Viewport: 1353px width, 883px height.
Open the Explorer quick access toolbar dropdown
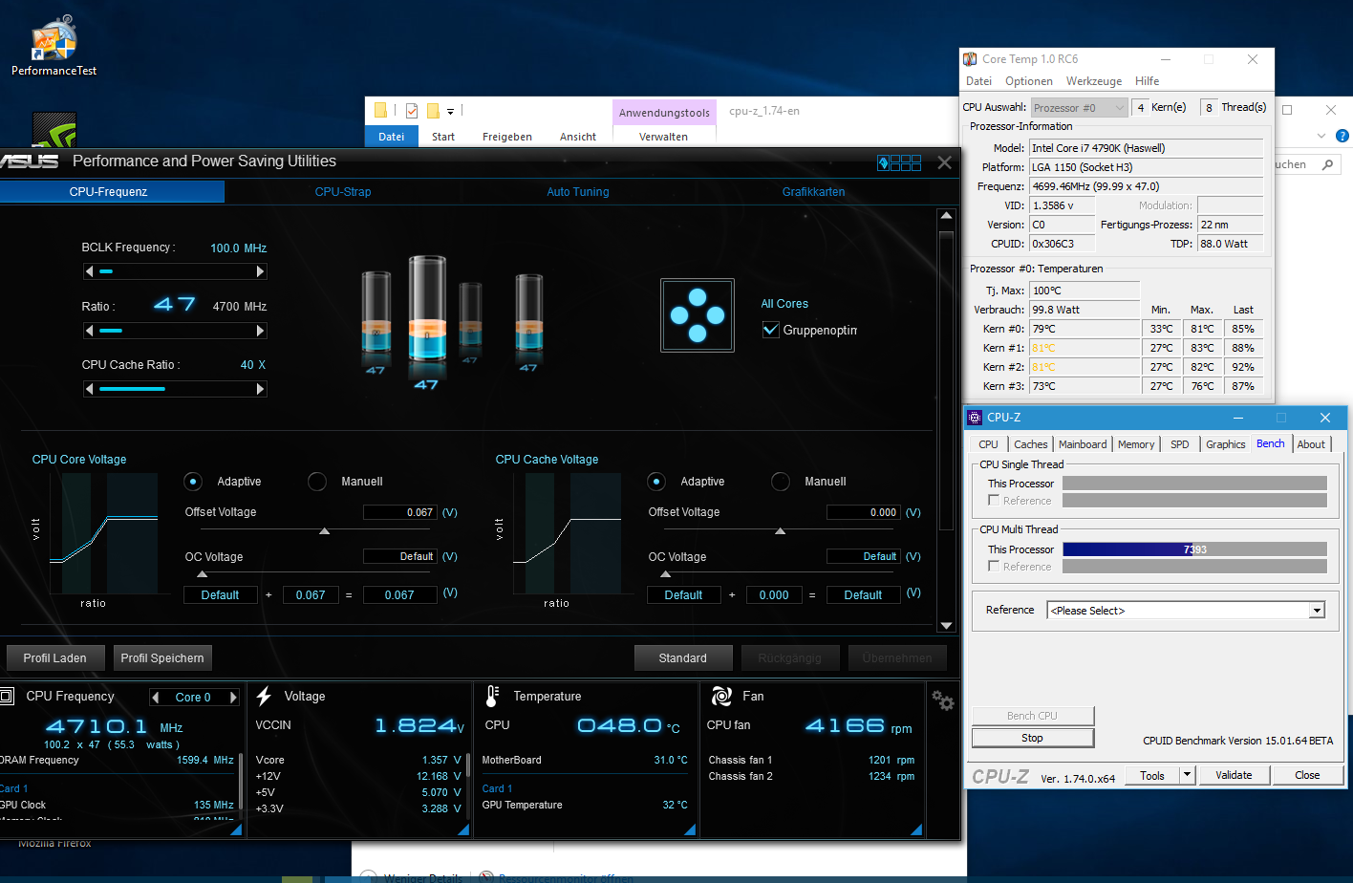point(450,111)
